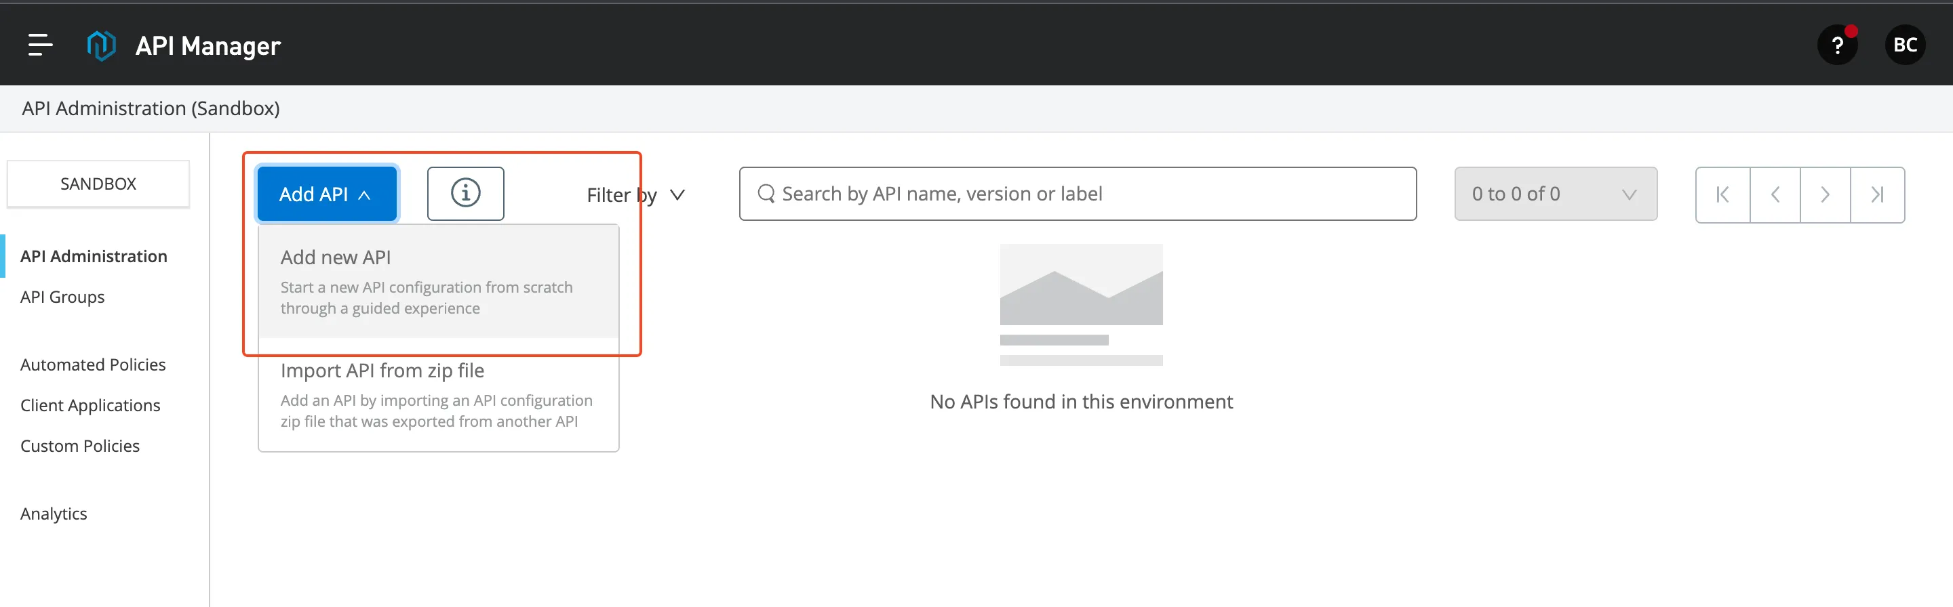This screenshot has width=1953, height=607.
Task: Go to the next results page
Action: pyautogui.click(x=1825, y=194)
